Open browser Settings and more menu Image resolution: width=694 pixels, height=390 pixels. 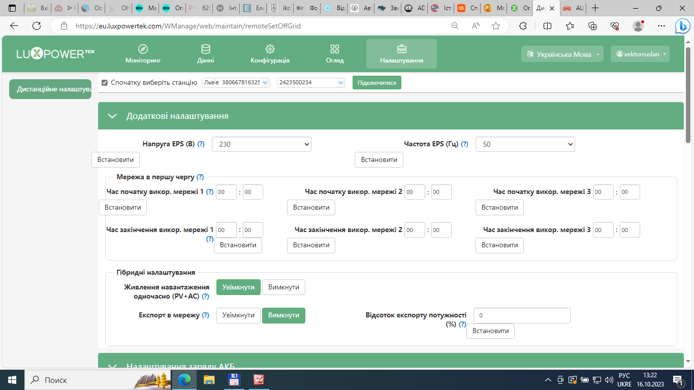661,26
